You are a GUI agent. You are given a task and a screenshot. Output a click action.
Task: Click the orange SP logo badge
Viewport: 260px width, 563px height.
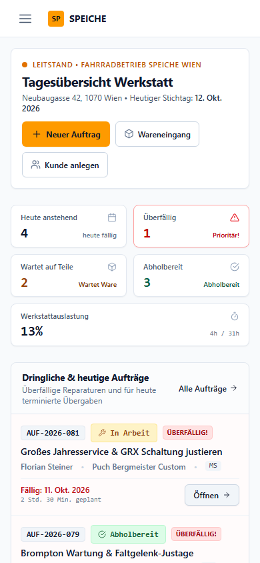(56, 19)
